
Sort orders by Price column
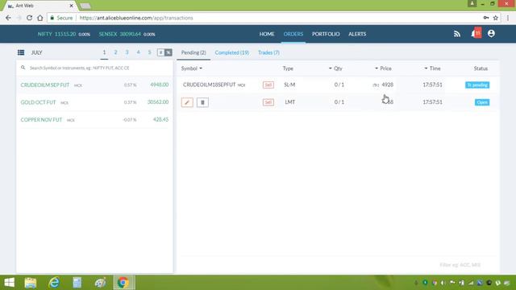pyautogui.click(x=383, y=68)
